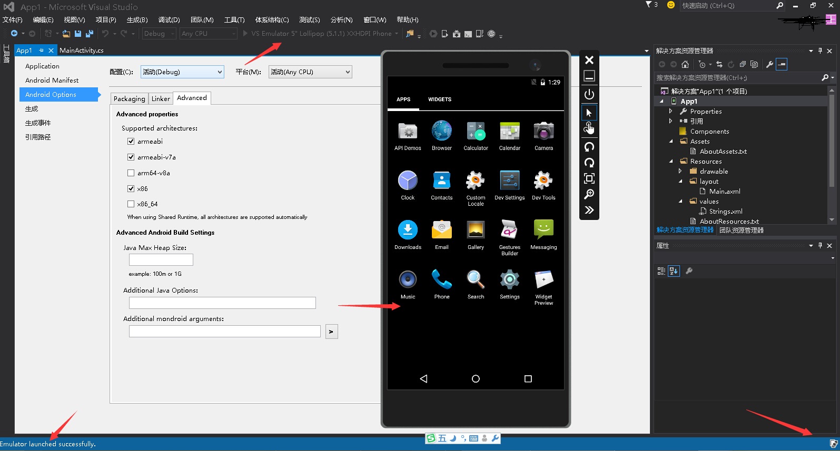
Task: Start debugging with VS Emulator 5" Lollipop
Action: 320,34
